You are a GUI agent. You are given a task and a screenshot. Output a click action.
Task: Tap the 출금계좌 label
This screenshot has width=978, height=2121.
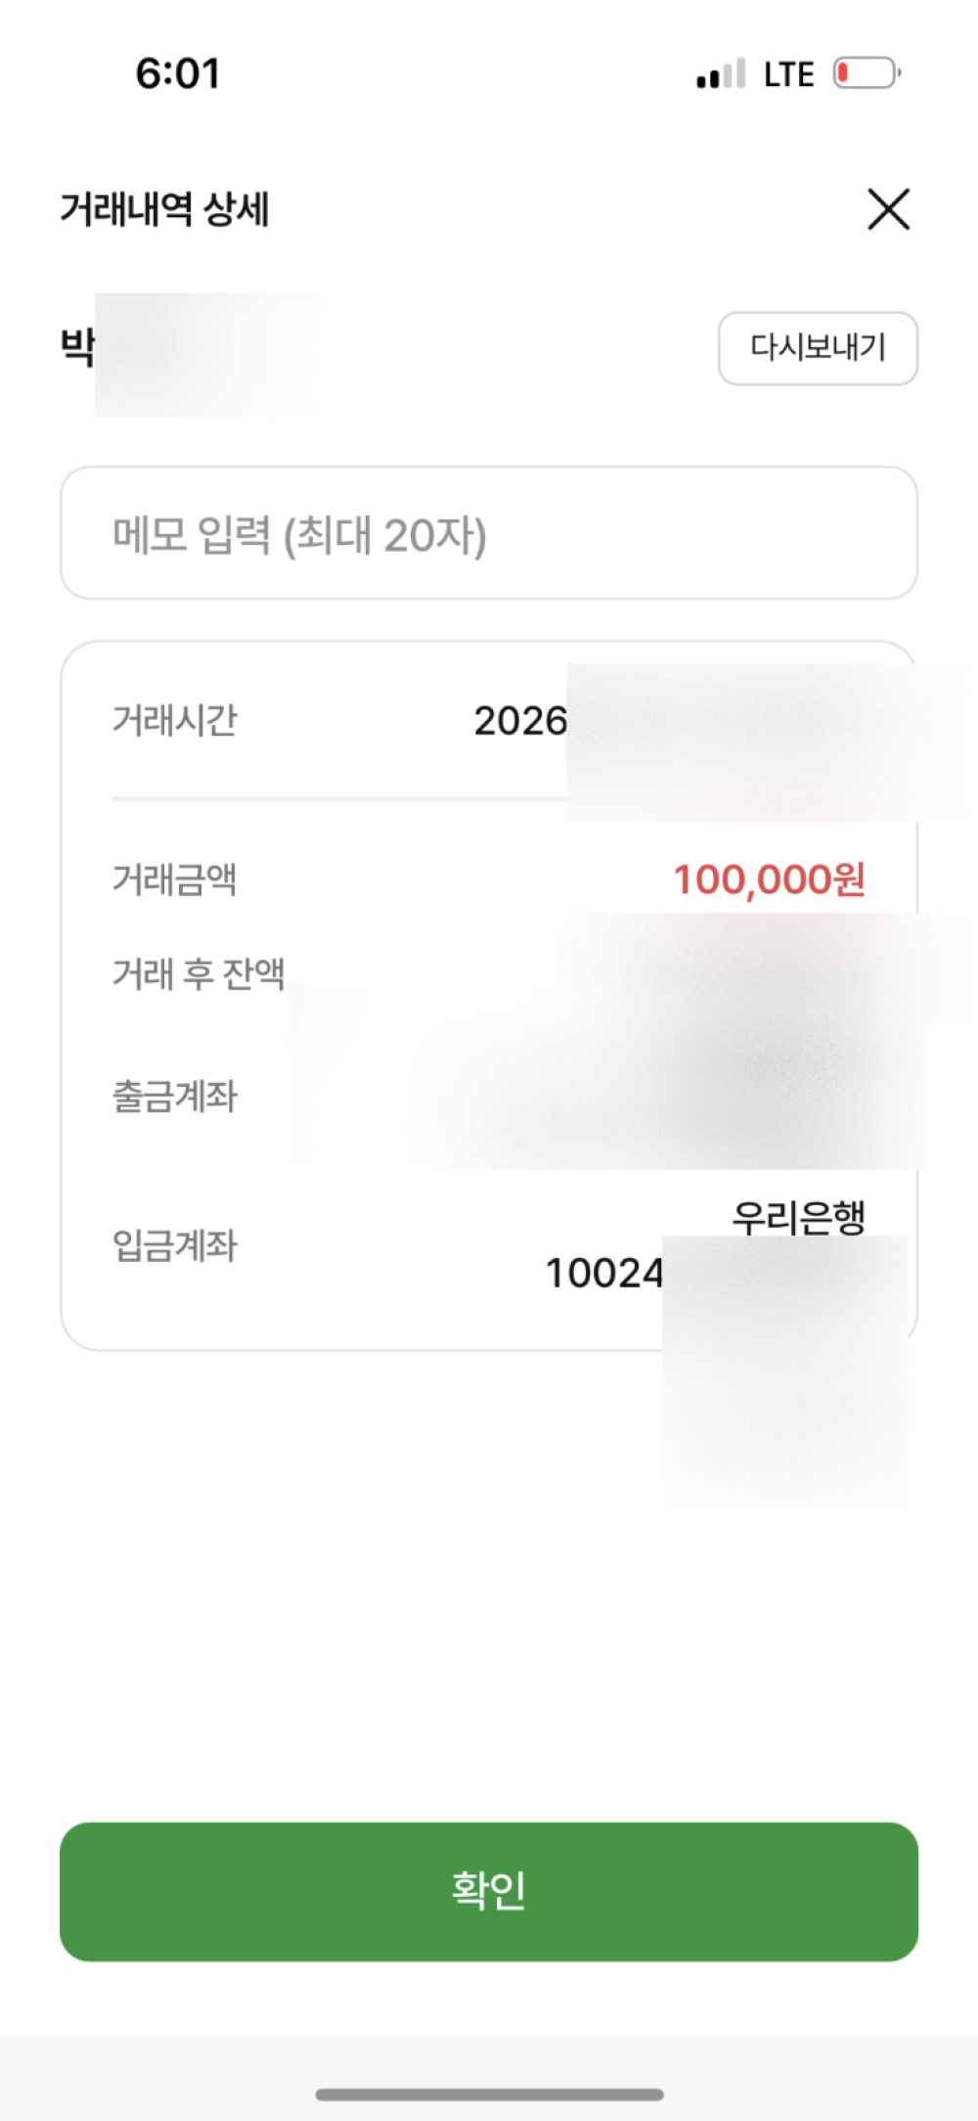(x=175, y=1096)
